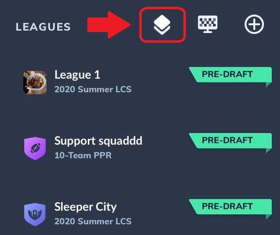
Task: Click the folded tail of League 1's badge
Action: coord(269,84)
